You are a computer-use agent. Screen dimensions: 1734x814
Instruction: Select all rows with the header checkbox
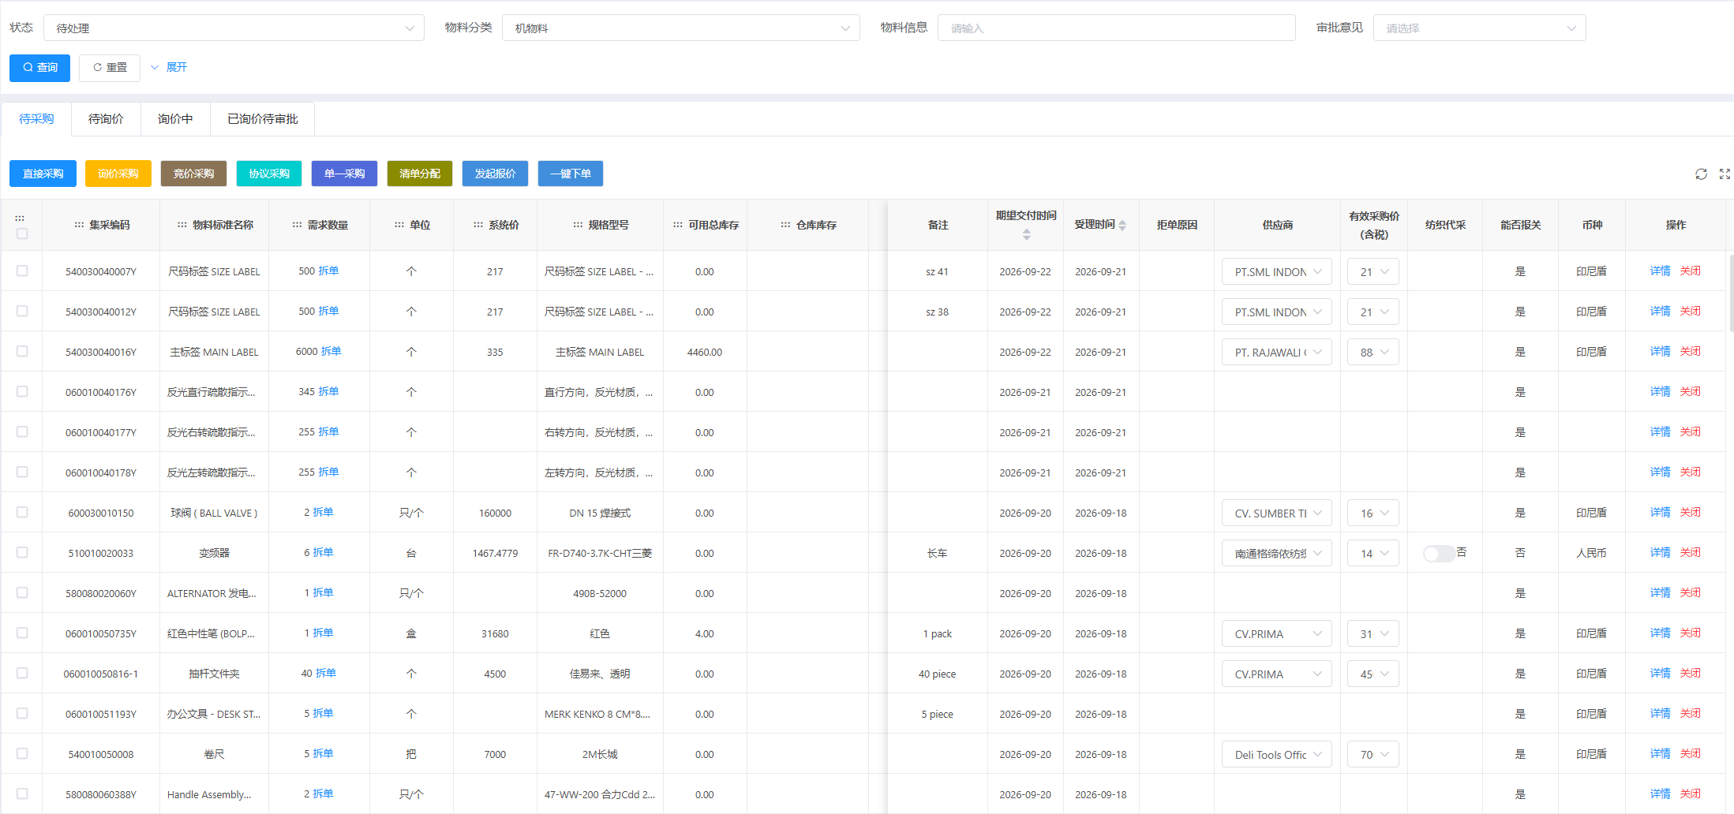click(x=22, y=233)
